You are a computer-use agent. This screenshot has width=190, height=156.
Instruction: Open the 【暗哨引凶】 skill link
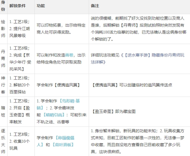click(54, 115)
